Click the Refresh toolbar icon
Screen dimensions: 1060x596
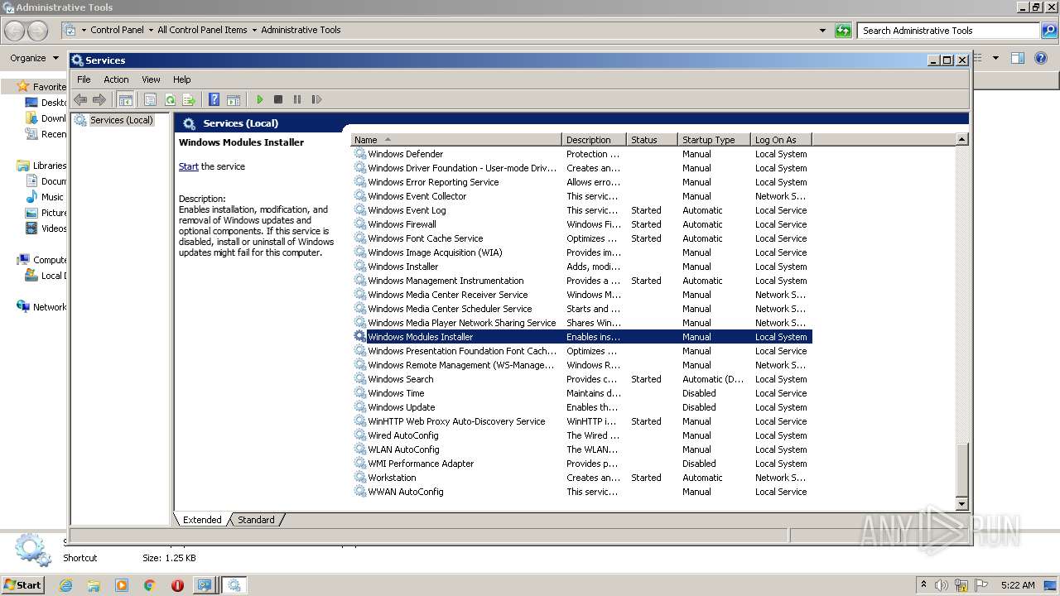point(170,99)
